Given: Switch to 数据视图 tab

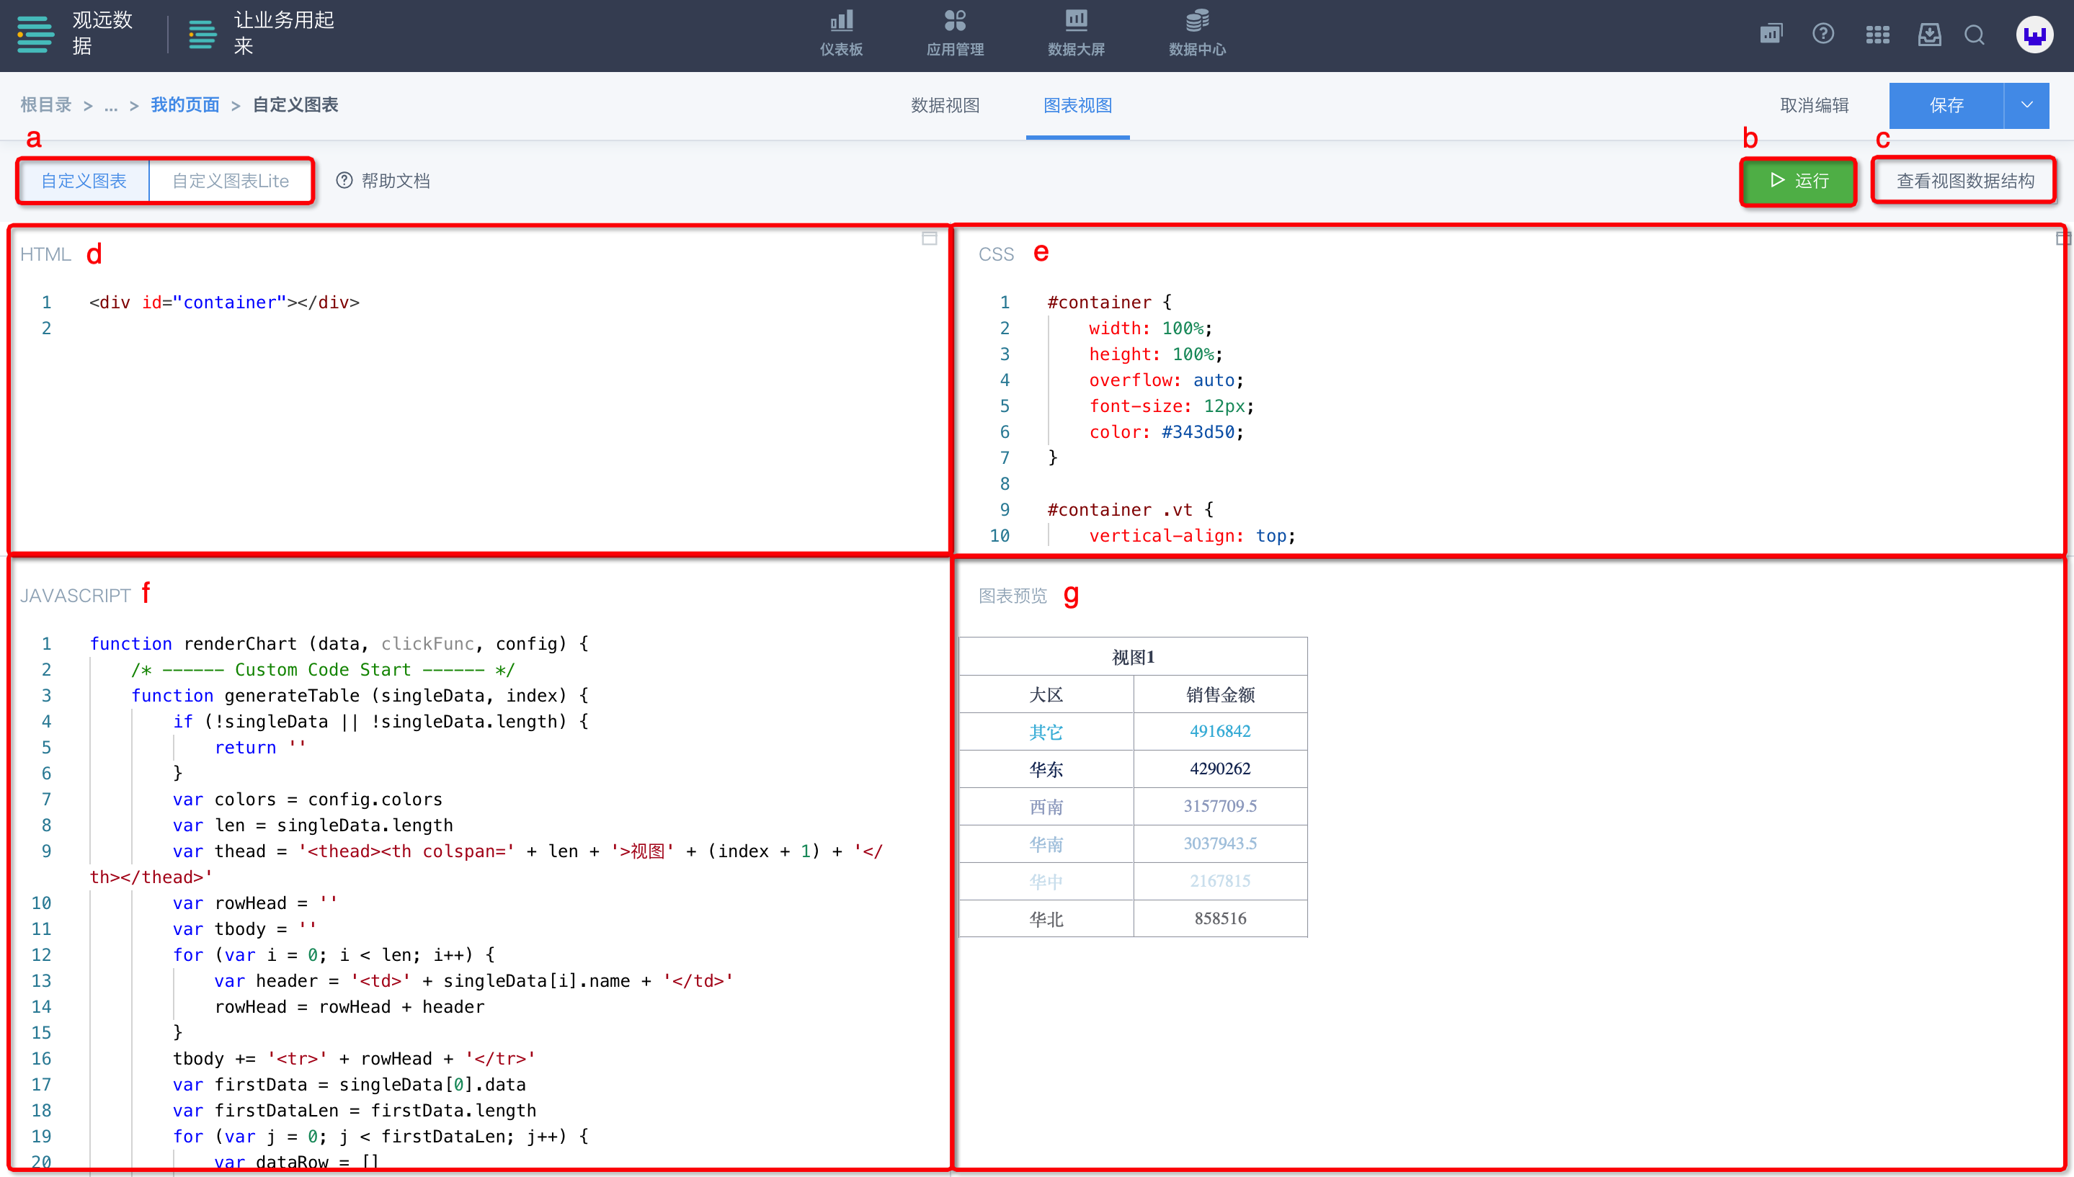Looking at the screenshot, I should point(945,105).
